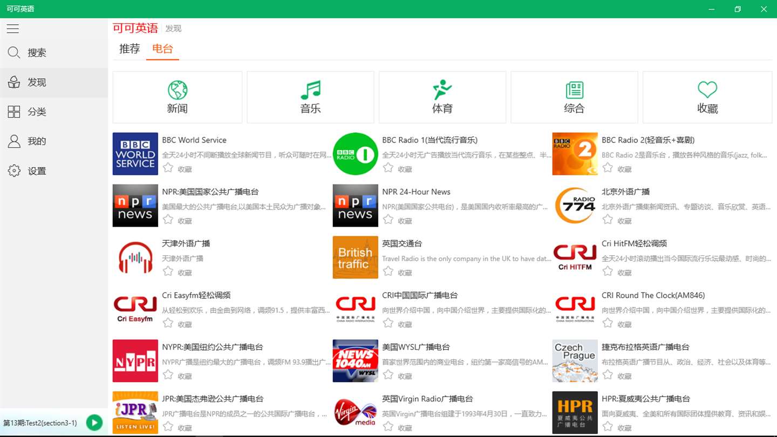Screen dimensions: 777x437
Task: Open JPR:美国杰弗逊公共广播电台 title
Action: tap(213, 399)
